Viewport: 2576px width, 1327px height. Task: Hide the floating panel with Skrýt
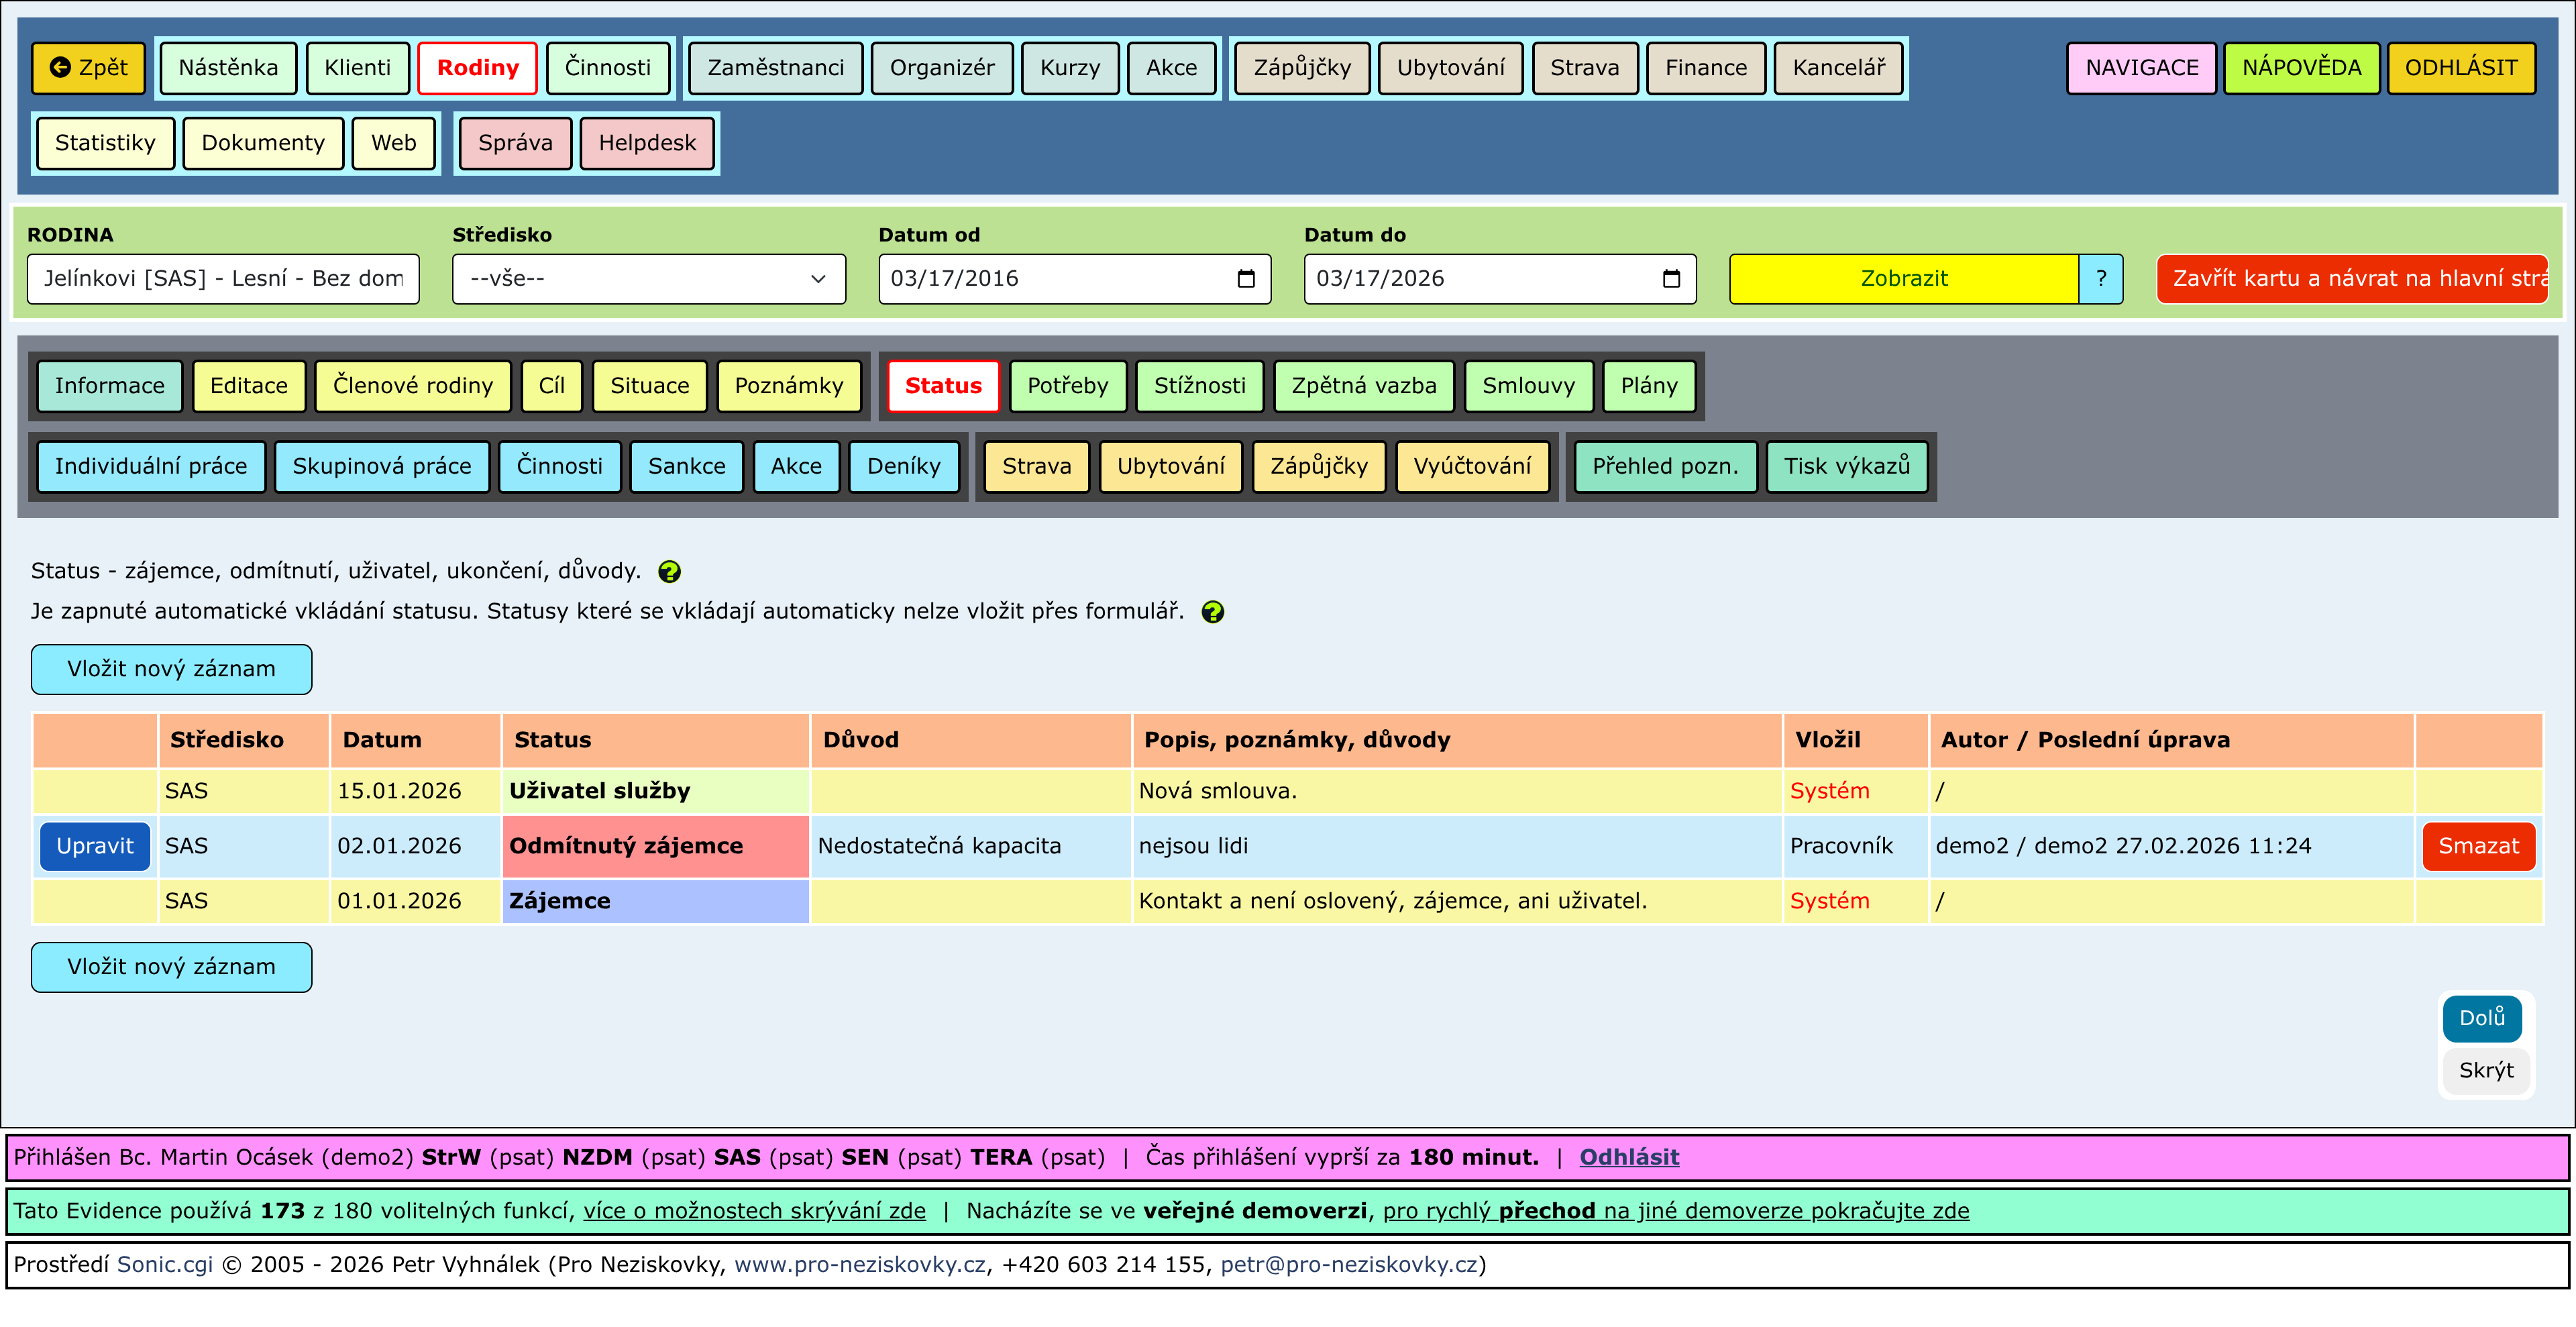[2485, 1070]
